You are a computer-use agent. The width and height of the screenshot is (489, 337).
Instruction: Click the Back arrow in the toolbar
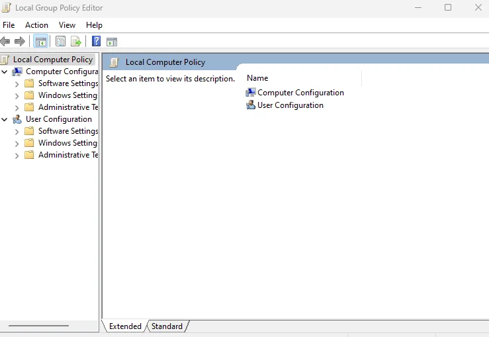point(5,42)
